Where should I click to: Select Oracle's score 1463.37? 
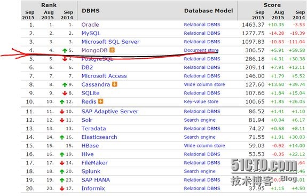[253, 25]
